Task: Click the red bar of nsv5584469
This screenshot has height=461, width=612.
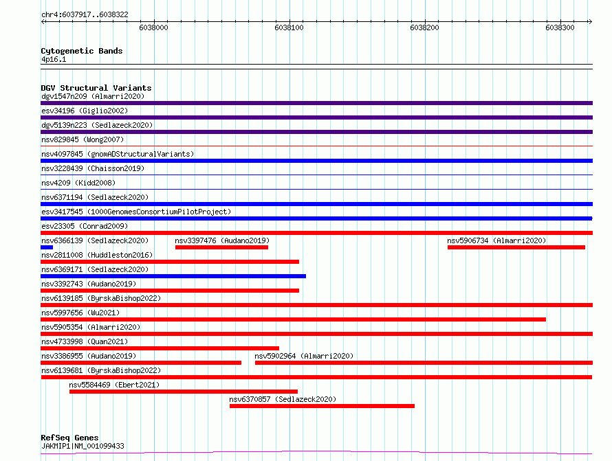Action: pyautogui.click(x=184, y=392)
